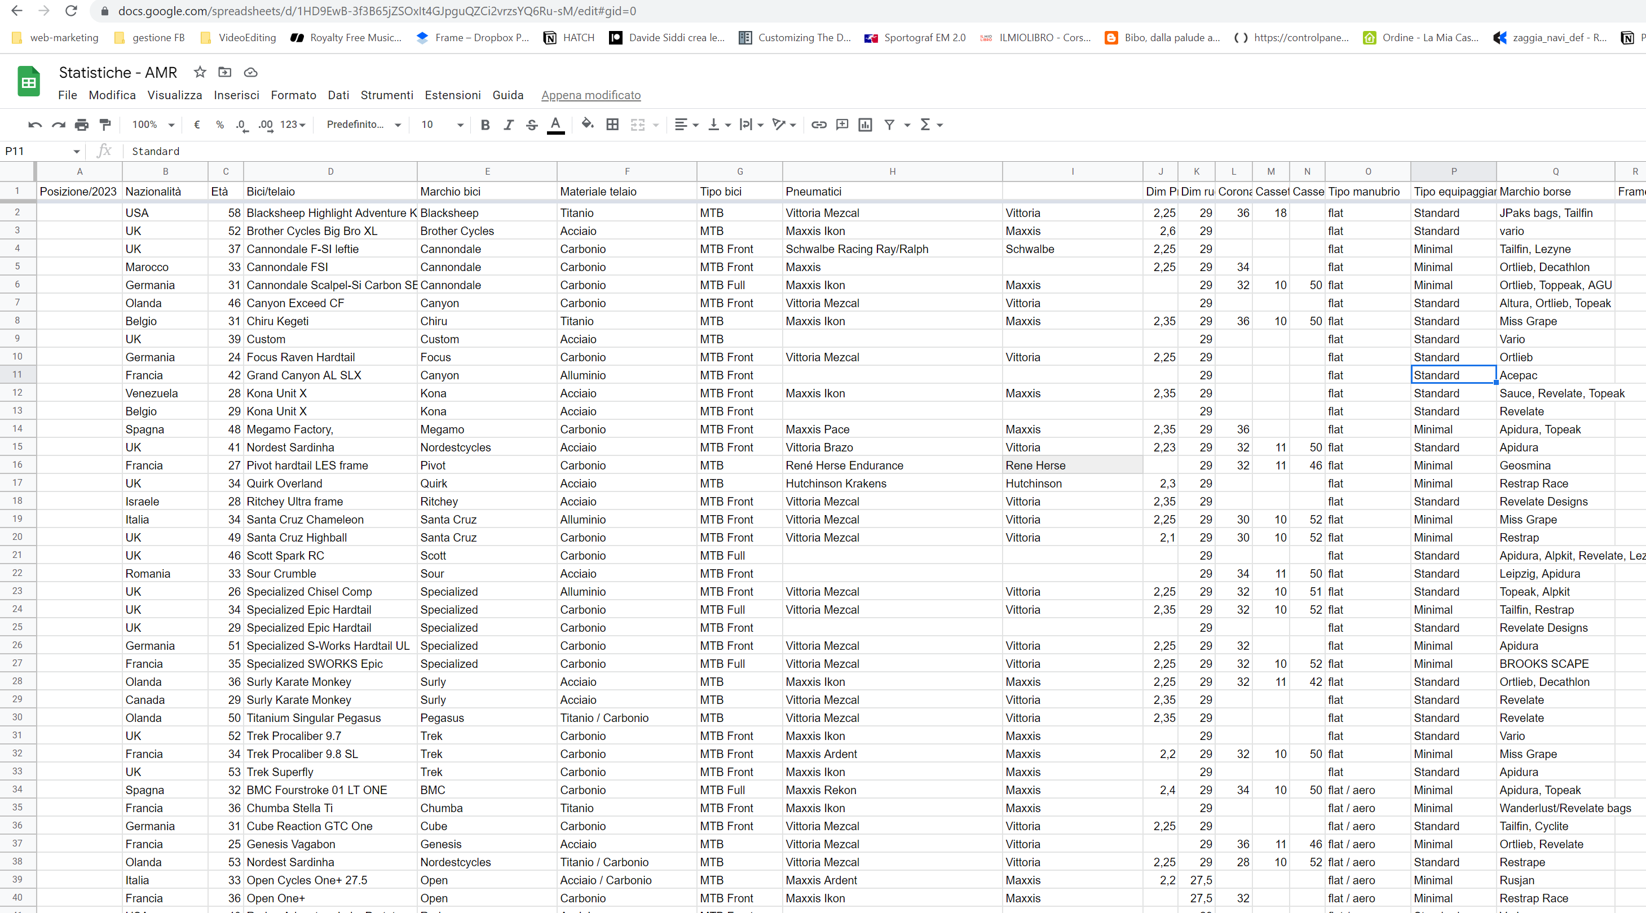
Task: Click the Undo icon in the toolbar
Action: point(35,125)
